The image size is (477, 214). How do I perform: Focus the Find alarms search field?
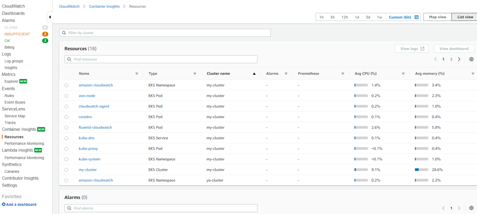(x=161, y=208)
